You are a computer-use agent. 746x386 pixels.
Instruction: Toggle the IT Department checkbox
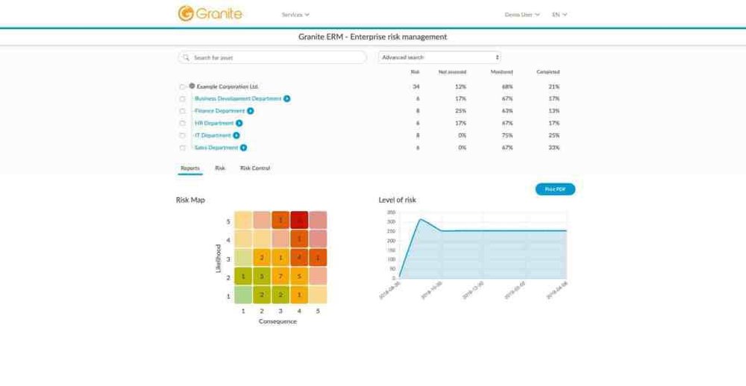click(x=182, y=136)
